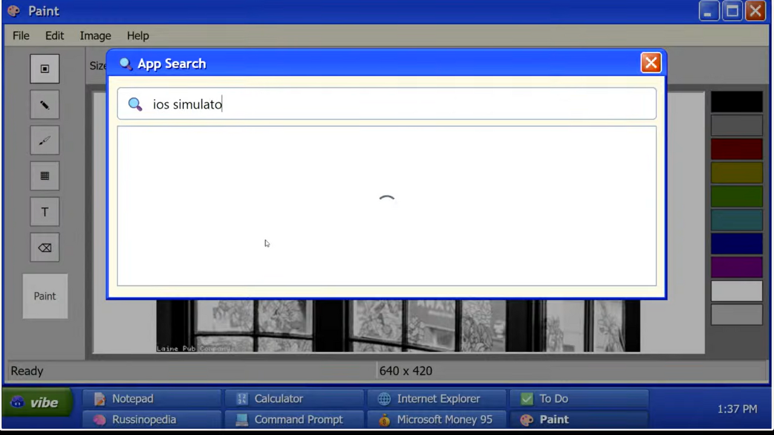The width and height of the screenshot is (774, 435).
Task: Pick the white color swatch
Action: [737, 291]
